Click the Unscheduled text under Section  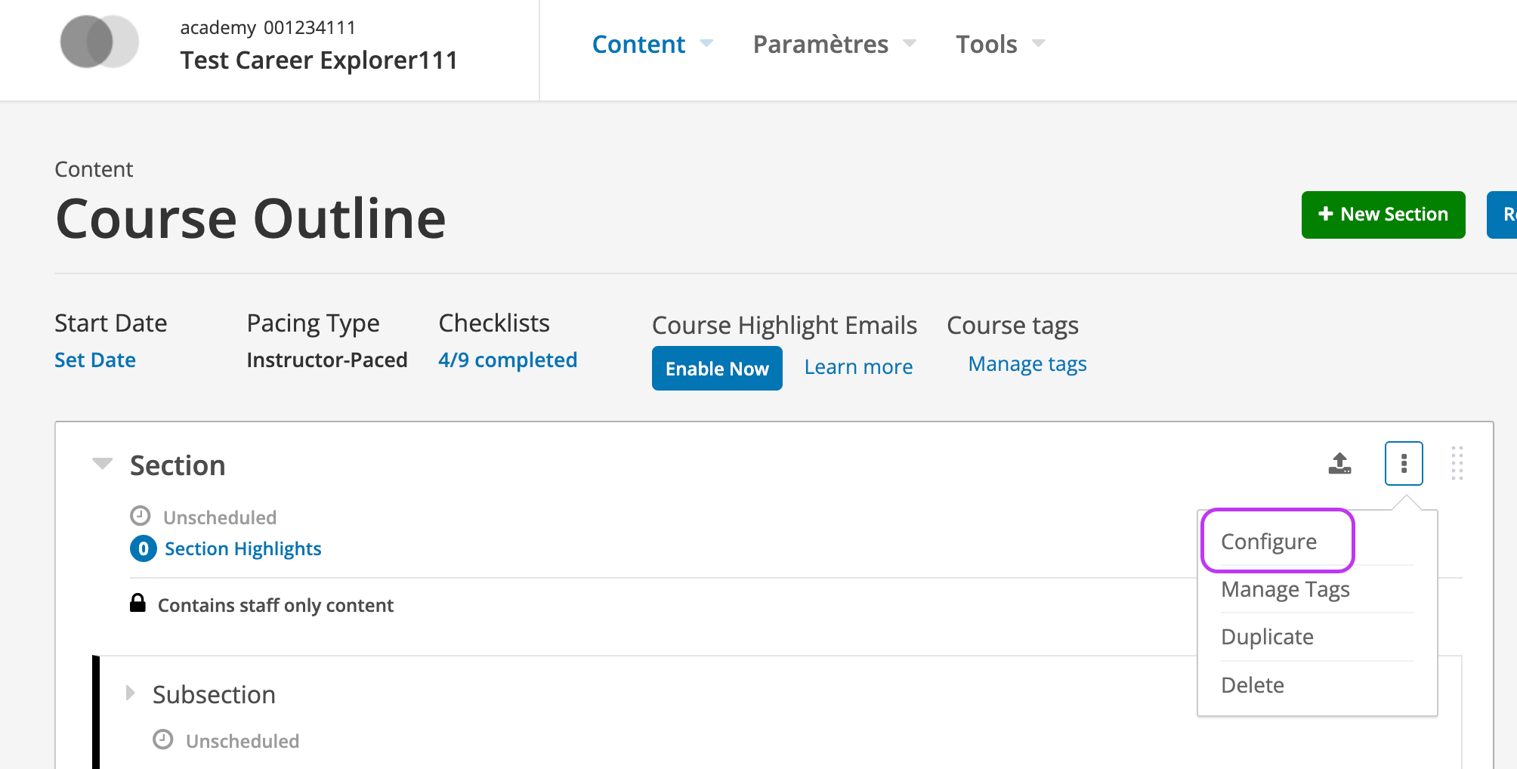click(x=220, y=517)
